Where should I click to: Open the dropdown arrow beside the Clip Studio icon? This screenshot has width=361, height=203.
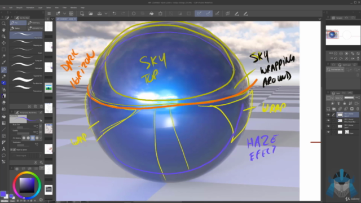tap(64, 14)
